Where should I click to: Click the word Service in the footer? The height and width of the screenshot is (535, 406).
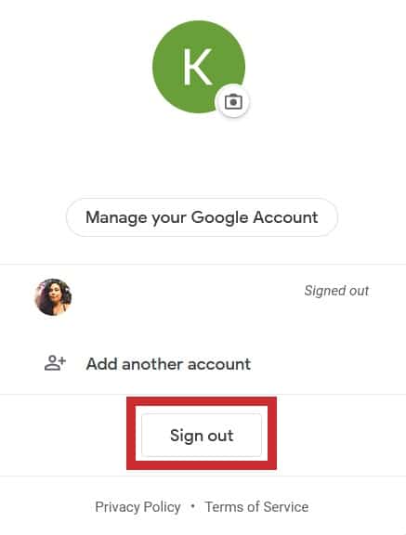(x=286, y=507)
